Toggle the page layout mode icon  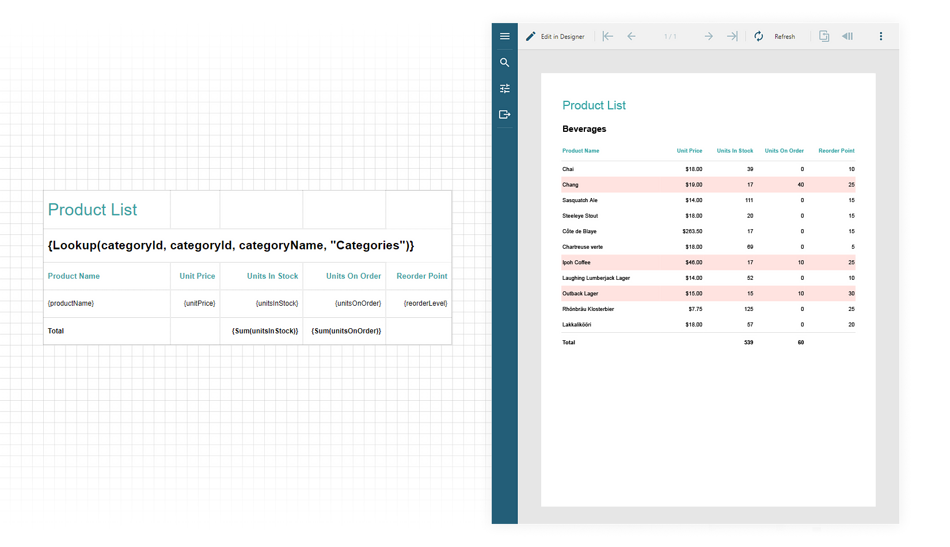click(x=824, y=36)
